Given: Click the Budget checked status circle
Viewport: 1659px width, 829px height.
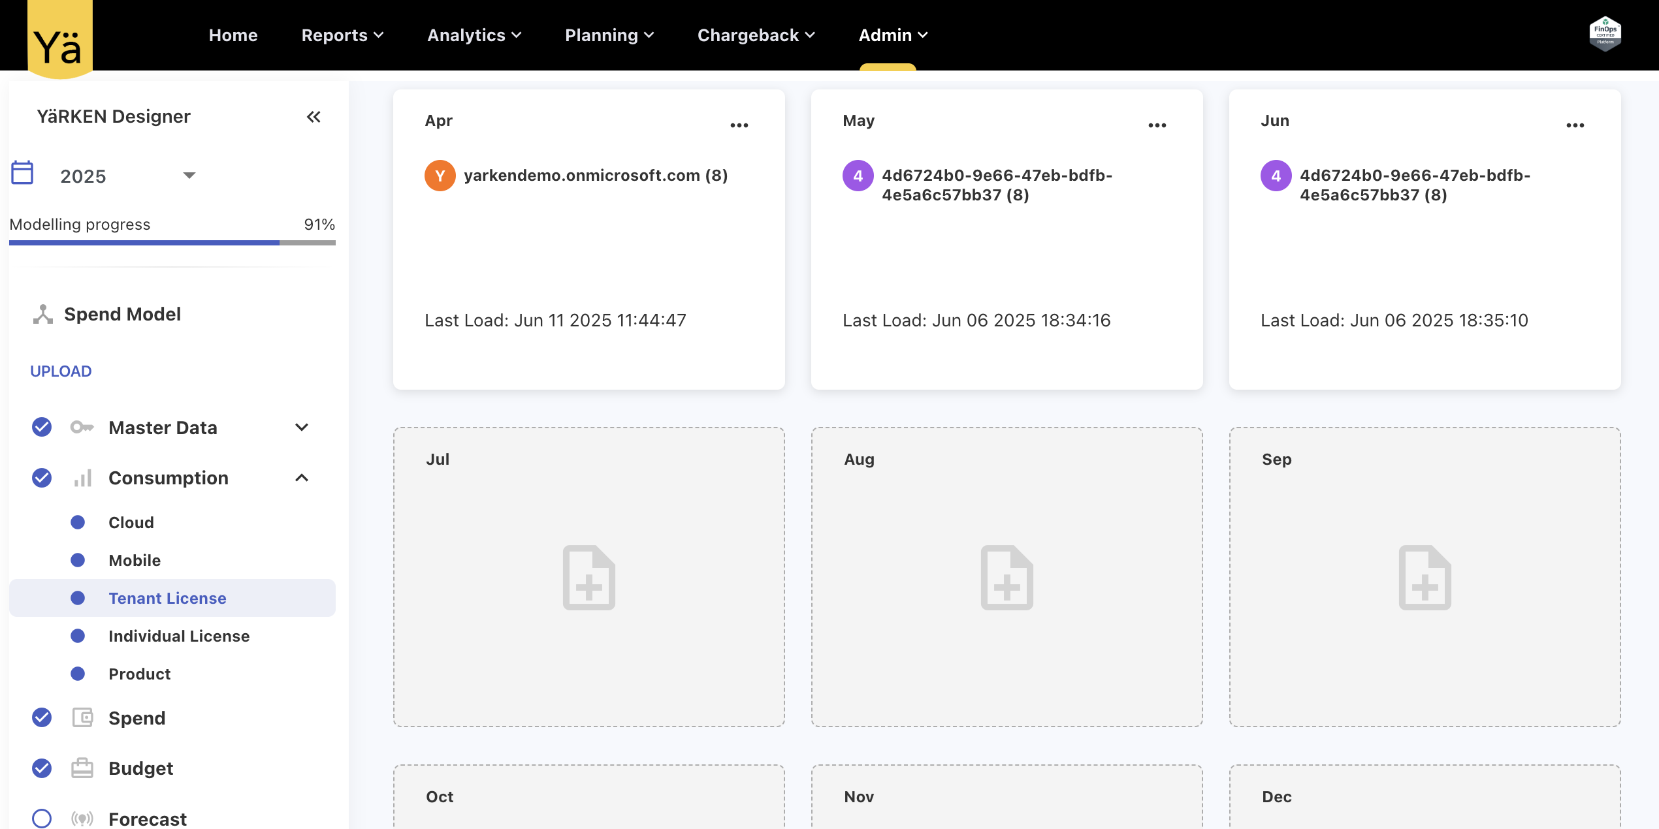Looking at the screenshot, I should click(42, 768).
